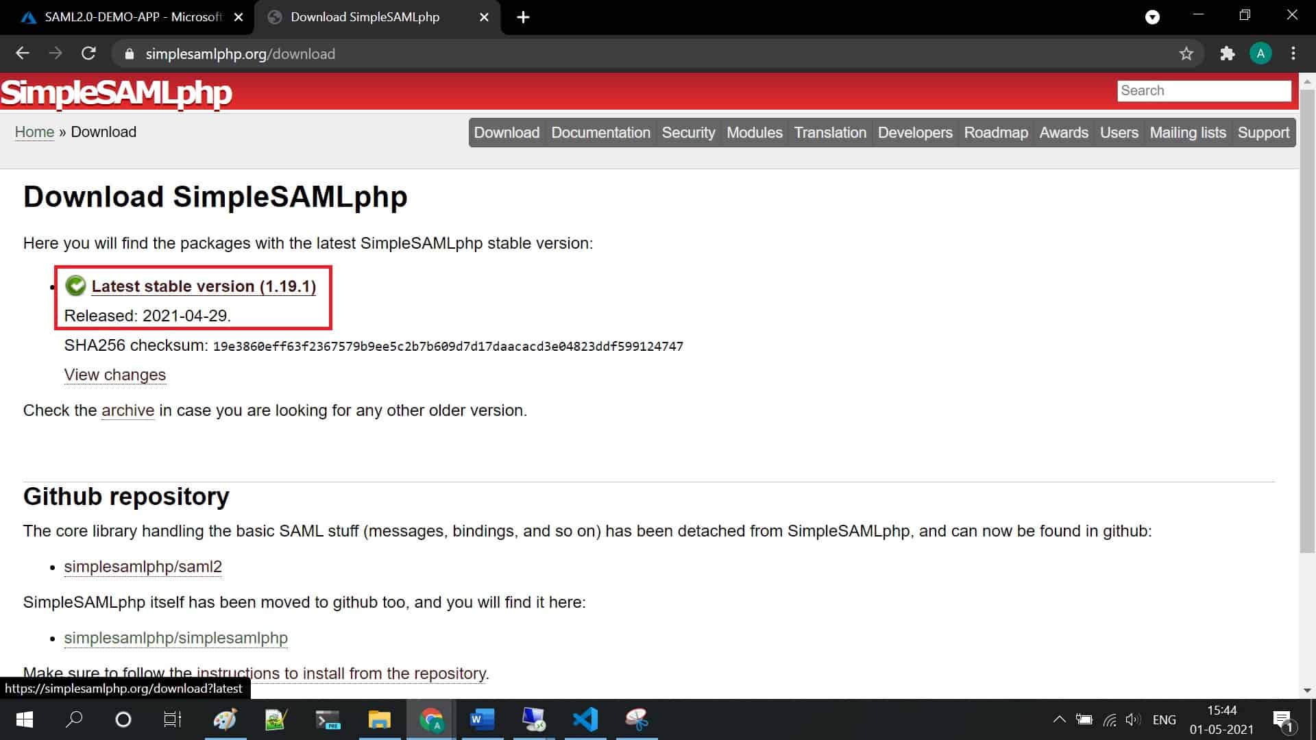Close the SAML2.0-DEMO-APP tab
The width and height of the screenshot is (1316, 740).
tap(239, 17)
